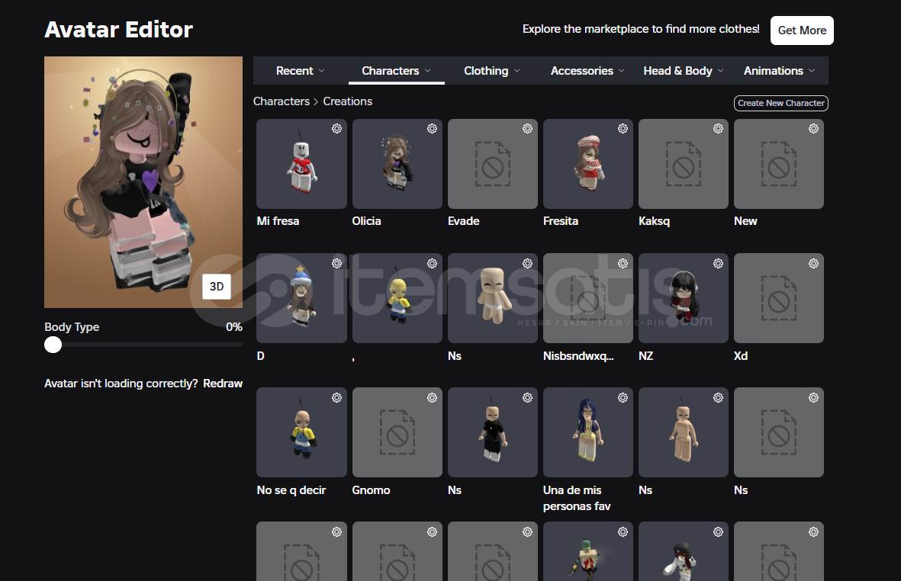Choose the empty Evade character thumbnail
The image size is (901, 581).
point(492,164)
